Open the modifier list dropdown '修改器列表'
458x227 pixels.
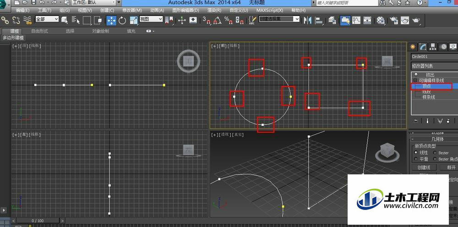(x=434, y=65)
